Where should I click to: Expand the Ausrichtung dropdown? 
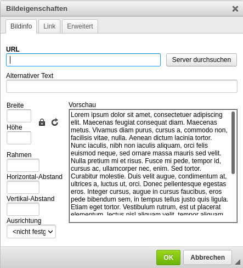click(31, 232)
